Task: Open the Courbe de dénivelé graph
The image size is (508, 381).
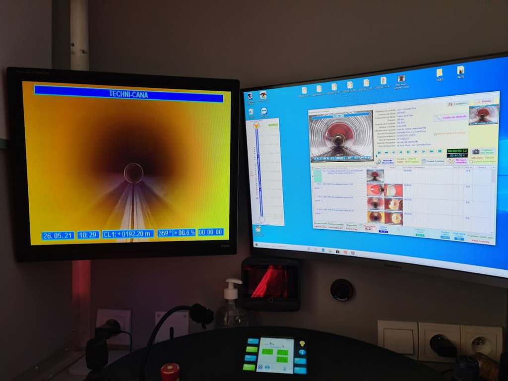Action: tap(451, 117)
